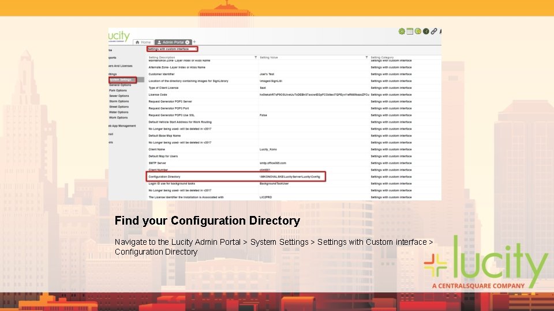Click the long License Code value
Viewport: 554px width, 311px height.
314,94
